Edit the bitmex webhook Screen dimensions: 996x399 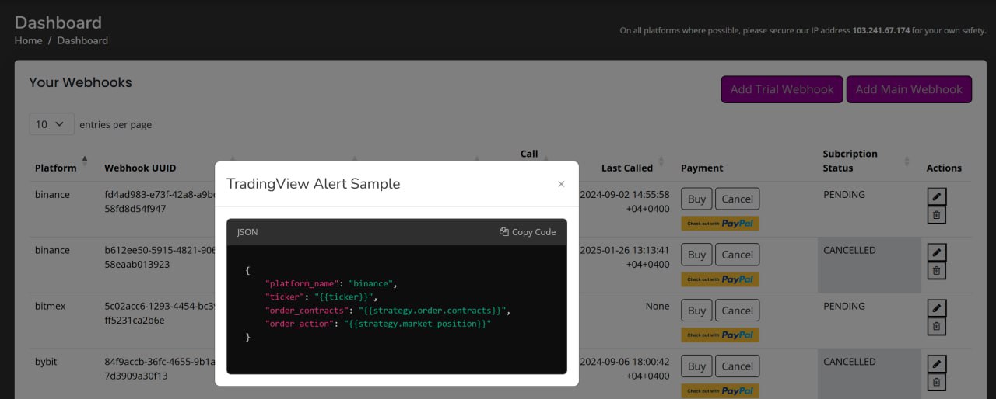pyautogui.click(x=937, y=308)
